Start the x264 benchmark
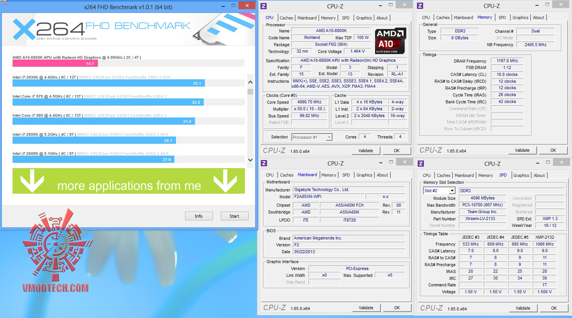This screenshot has height=318, width=572. tap(235, 216)
